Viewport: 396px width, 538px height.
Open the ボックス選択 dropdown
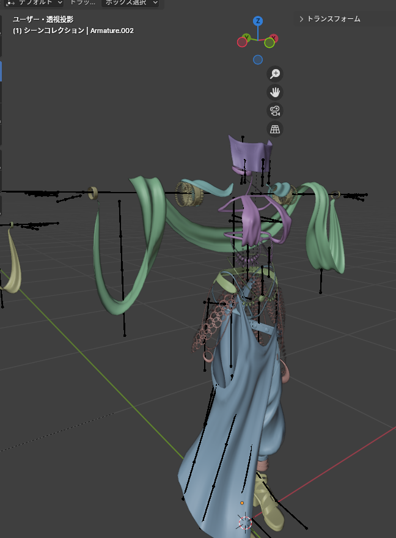[x=131, y=3]
